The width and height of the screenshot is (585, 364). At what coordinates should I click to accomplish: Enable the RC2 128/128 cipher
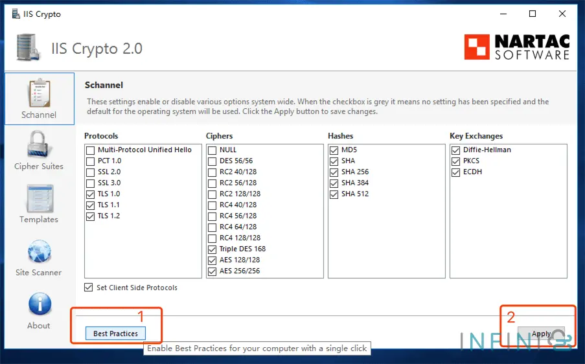click(212, 194)
